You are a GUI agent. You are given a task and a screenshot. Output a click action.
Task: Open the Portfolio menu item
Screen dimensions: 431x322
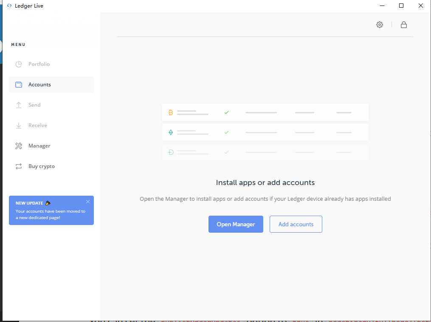pos(39,64)
